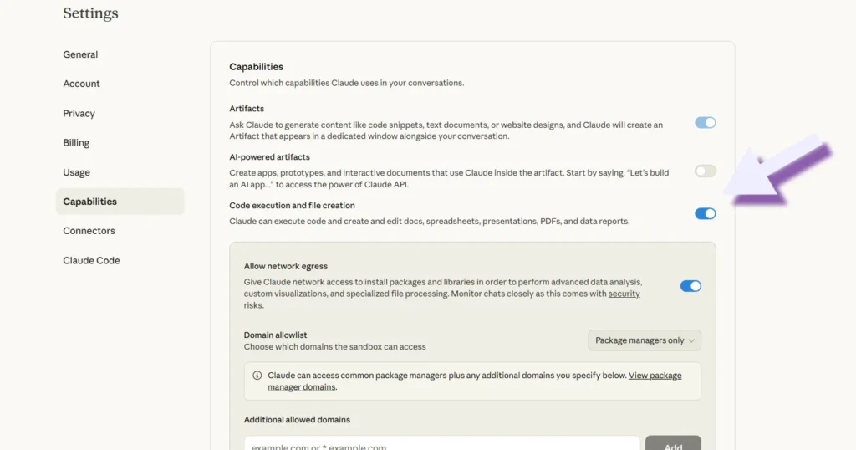Open the Billing section
The height and width of the screenshot is (450, 856).
[76, 142]
